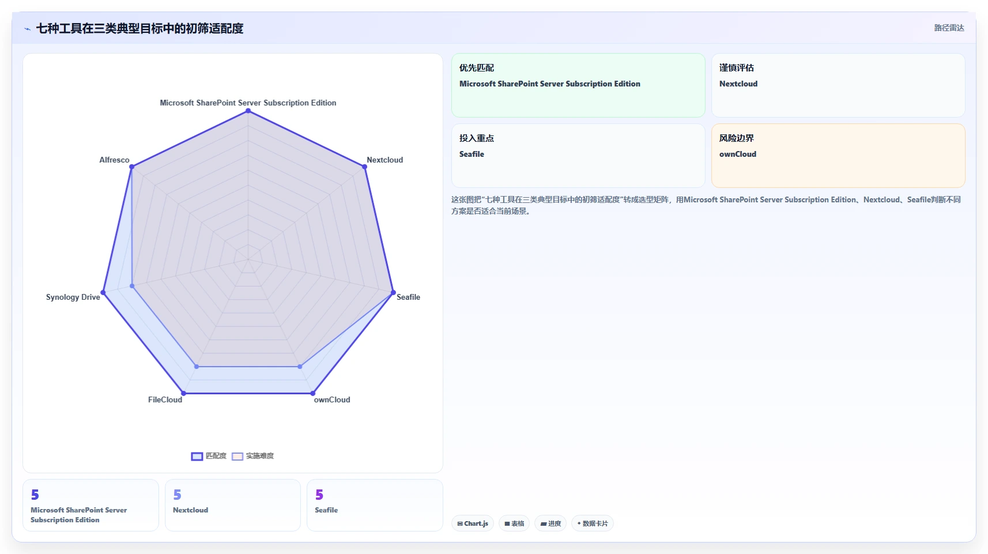Click the inner ownCloud 实施难度 point
Viewport: 988px width, 554px height.
pos(300,366)
